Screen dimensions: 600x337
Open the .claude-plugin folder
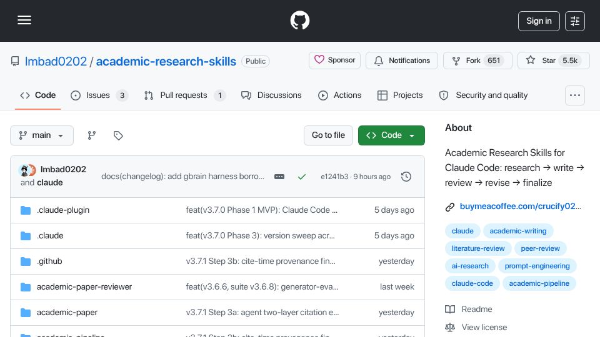point(63,210)
